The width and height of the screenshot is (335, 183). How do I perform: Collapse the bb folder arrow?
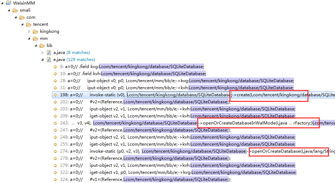pos(36,45)
